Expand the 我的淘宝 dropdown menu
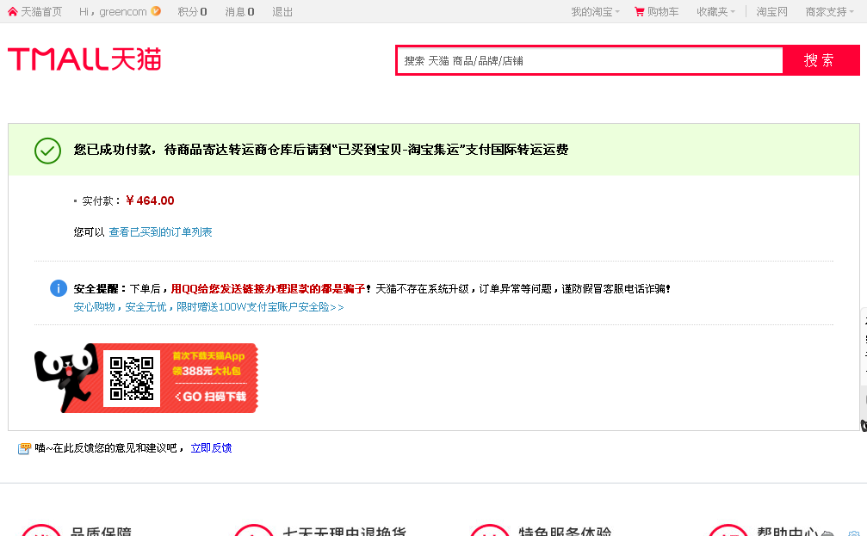The width and height of the screenshot is (867, 536). pos(595,11)
